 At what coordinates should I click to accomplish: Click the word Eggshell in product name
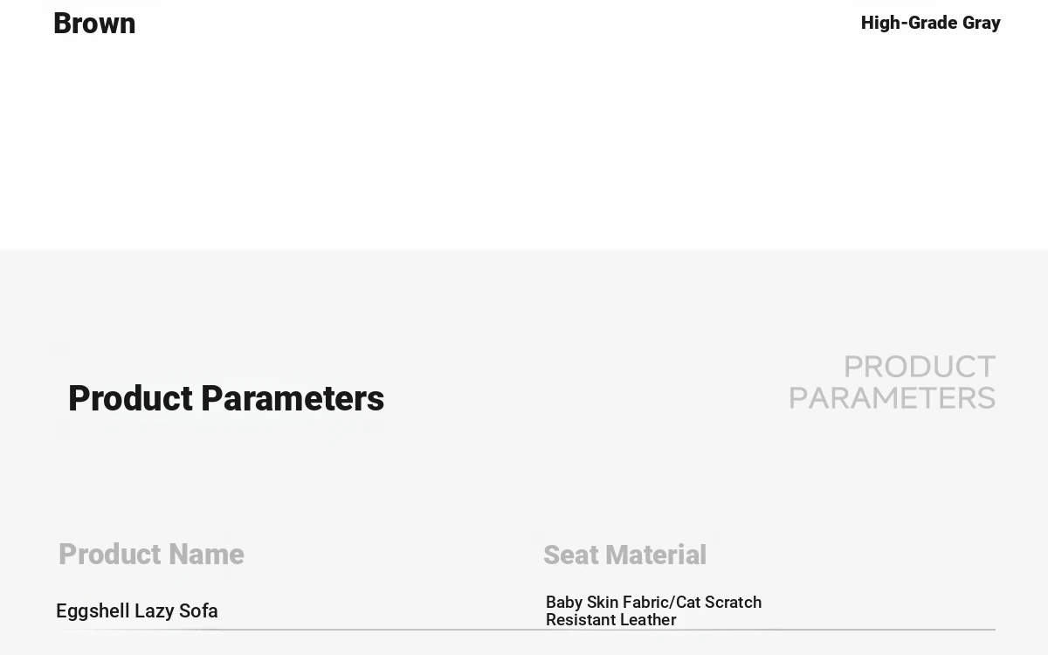(93, 610)
